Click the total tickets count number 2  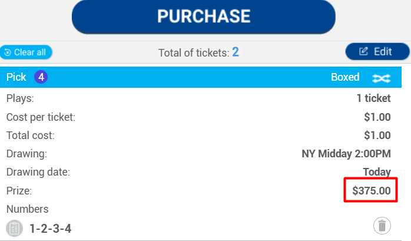(236, 52)
